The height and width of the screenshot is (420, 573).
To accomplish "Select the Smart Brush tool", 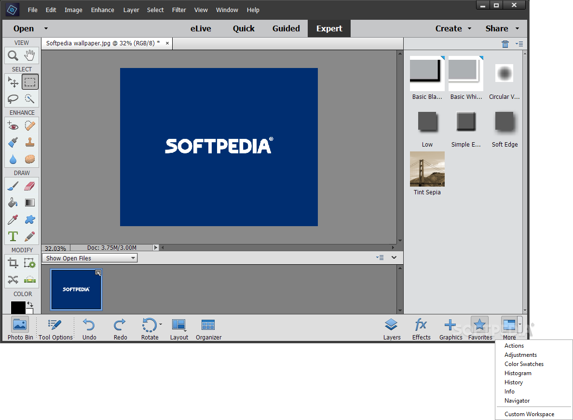I will click(x=13, y=142).
